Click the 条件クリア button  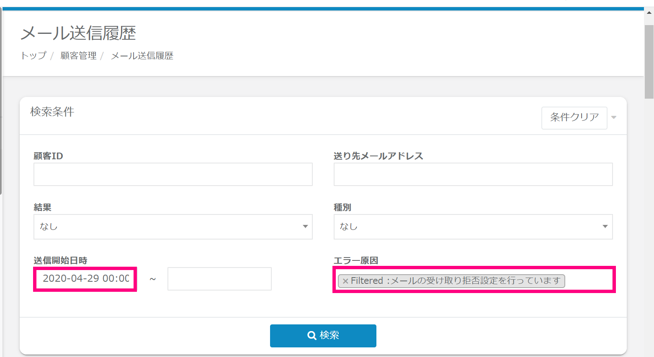[x=574, y=117]
